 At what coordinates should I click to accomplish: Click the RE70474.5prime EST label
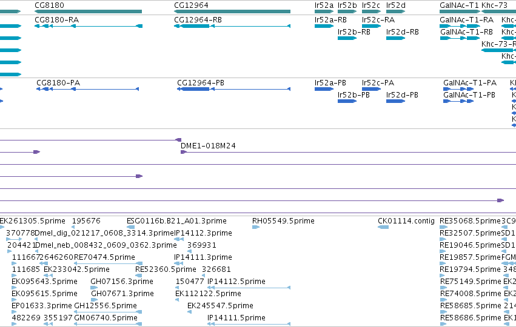tap(105, 257)
